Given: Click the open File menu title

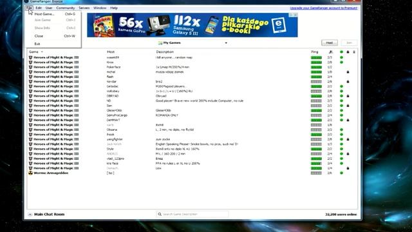Looking at the screenshot, I should [x=29, y=8].
